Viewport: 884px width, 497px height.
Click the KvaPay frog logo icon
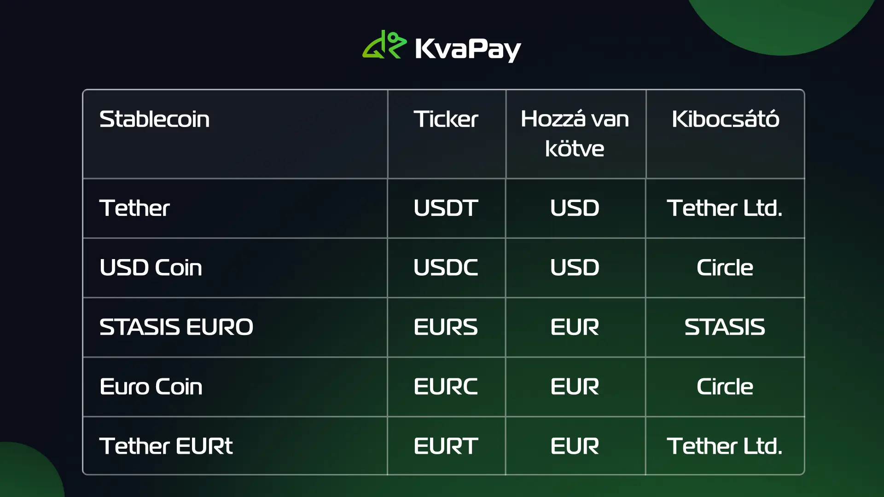click(x=384, y=45)
